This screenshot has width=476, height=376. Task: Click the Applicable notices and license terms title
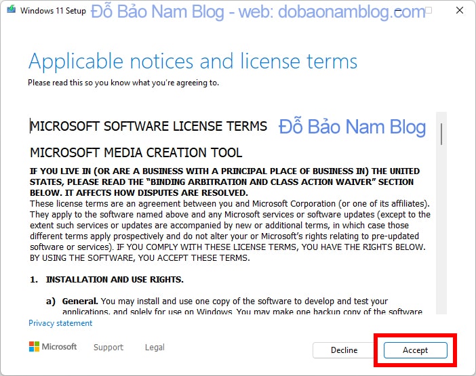click(x=193, y=62)
